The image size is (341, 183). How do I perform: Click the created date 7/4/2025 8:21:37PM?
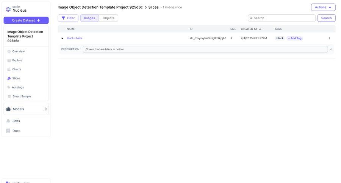pyautogui.click(x=254, y=38)
